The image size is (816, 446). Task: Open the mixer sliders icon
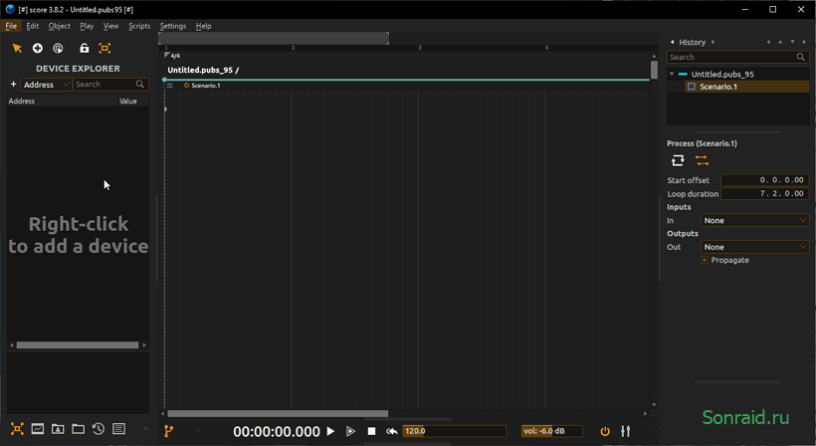[x=626, y=431]
